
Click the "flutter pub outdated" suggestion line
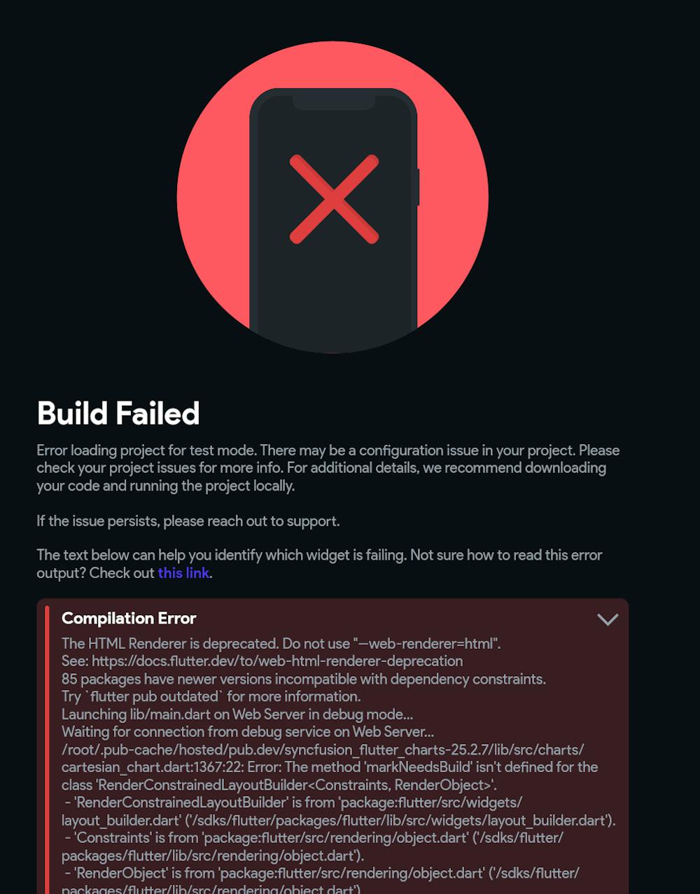point(211,696)
